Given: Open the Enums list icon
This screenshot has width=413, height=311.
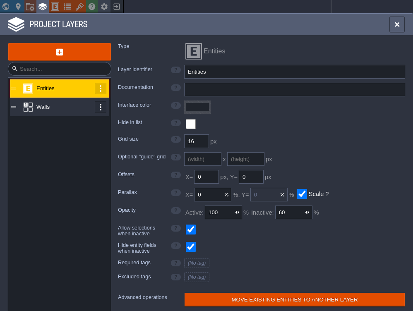Looking at the screenshot, I should pos(67,7).
